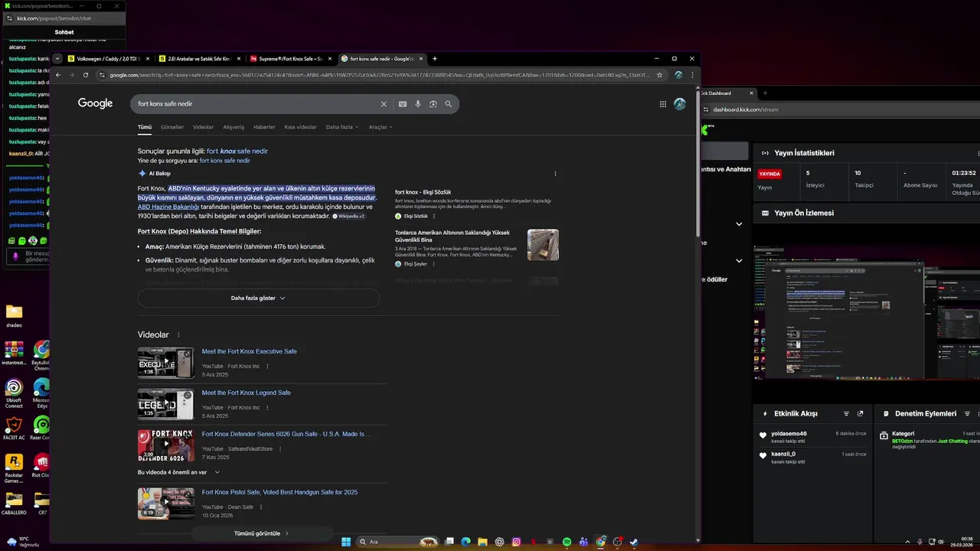The image size is (980, 551).
Task: Open Chrome's three-dot menu
Action: tap(692, 75)
